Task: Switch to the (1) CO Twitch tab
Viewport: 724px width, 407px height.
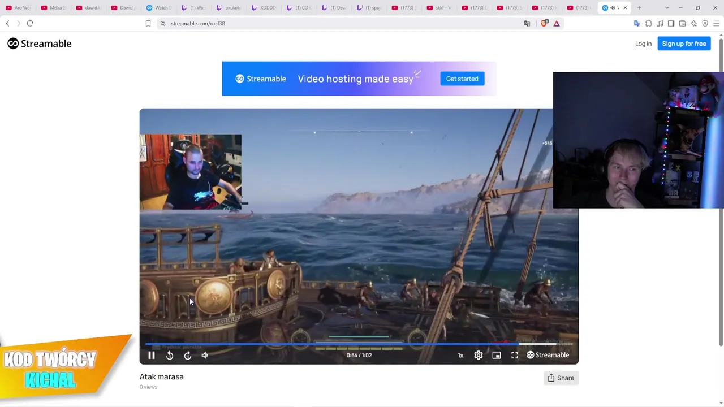Action: (x=299, y=8)
